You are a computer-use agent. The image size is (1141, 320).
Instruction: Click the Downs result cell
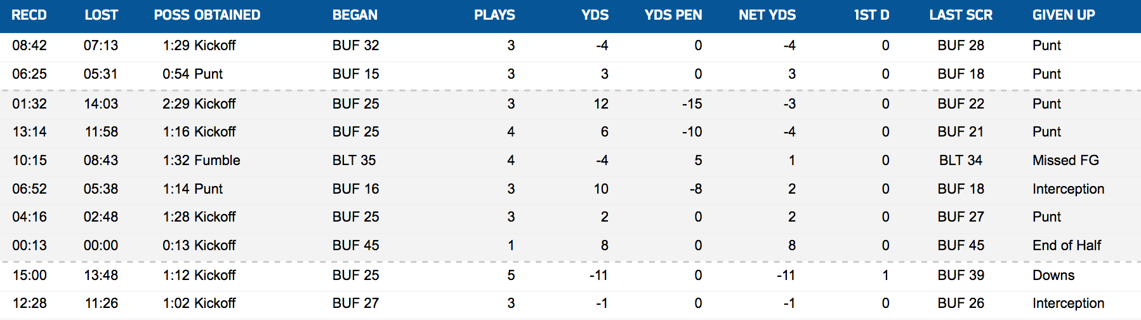pos(1053,276)
